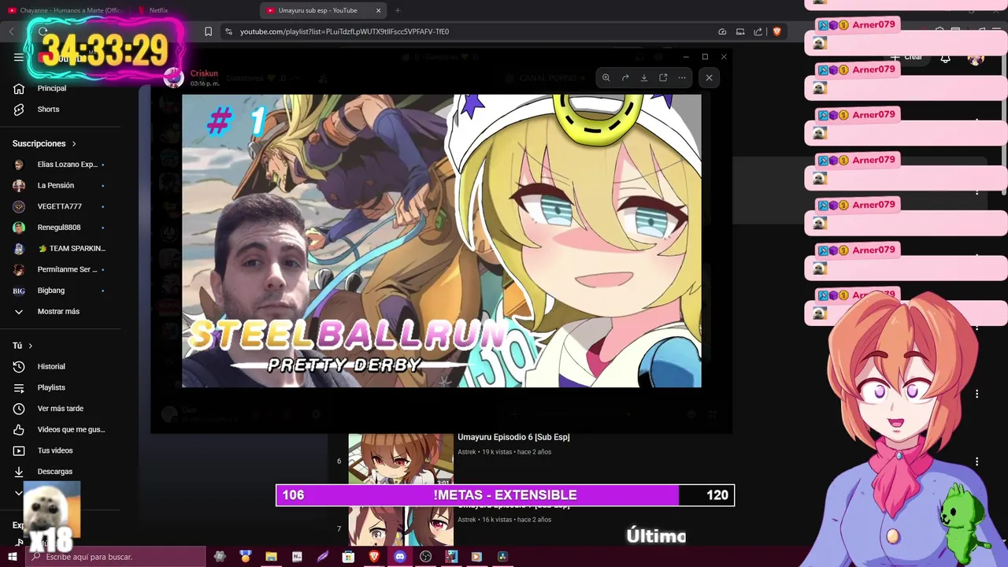
Task: Maximize the Discord image viewer window
Action: coord(705,57)
